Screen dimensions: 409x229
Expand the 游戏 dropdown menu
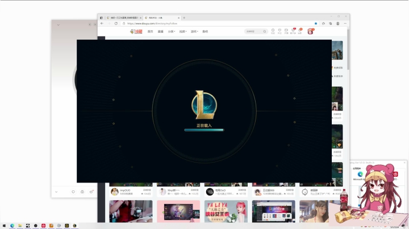click(194, 32)
